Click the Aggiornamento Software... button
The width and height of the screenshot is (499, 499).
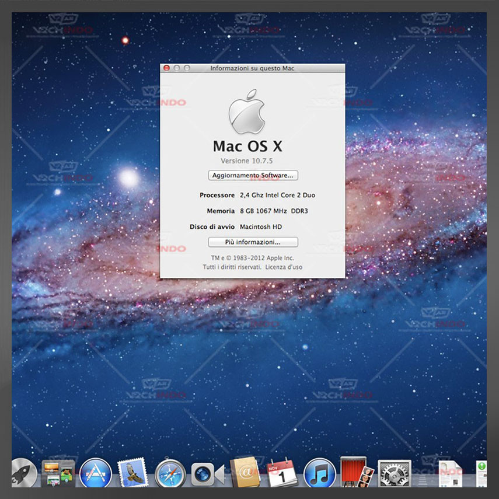(x=253, y=175)
